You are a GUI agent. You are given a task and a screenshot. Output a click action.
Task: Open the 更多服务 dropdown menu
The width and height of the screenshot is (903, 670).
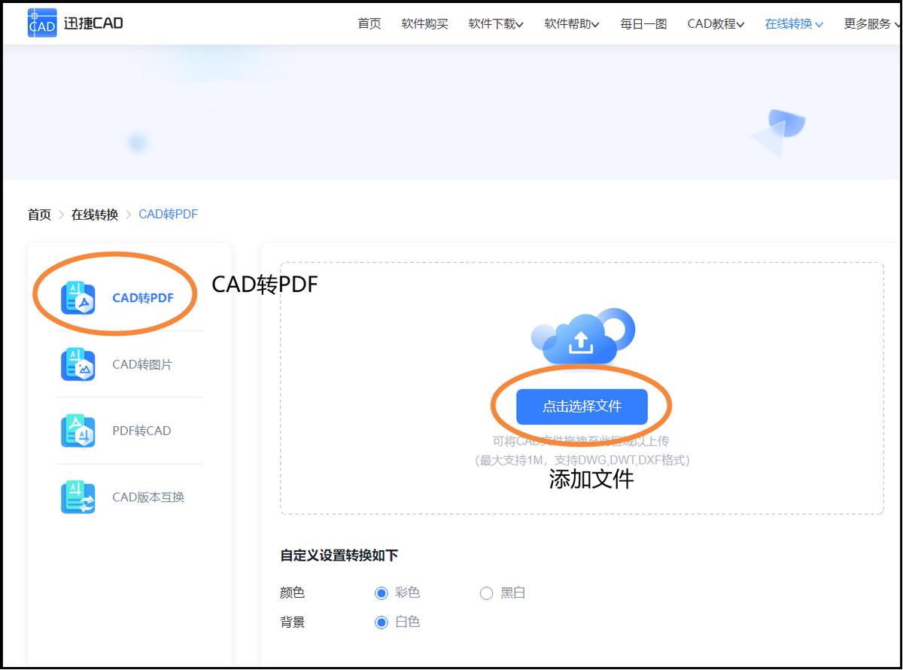point(869,23)
